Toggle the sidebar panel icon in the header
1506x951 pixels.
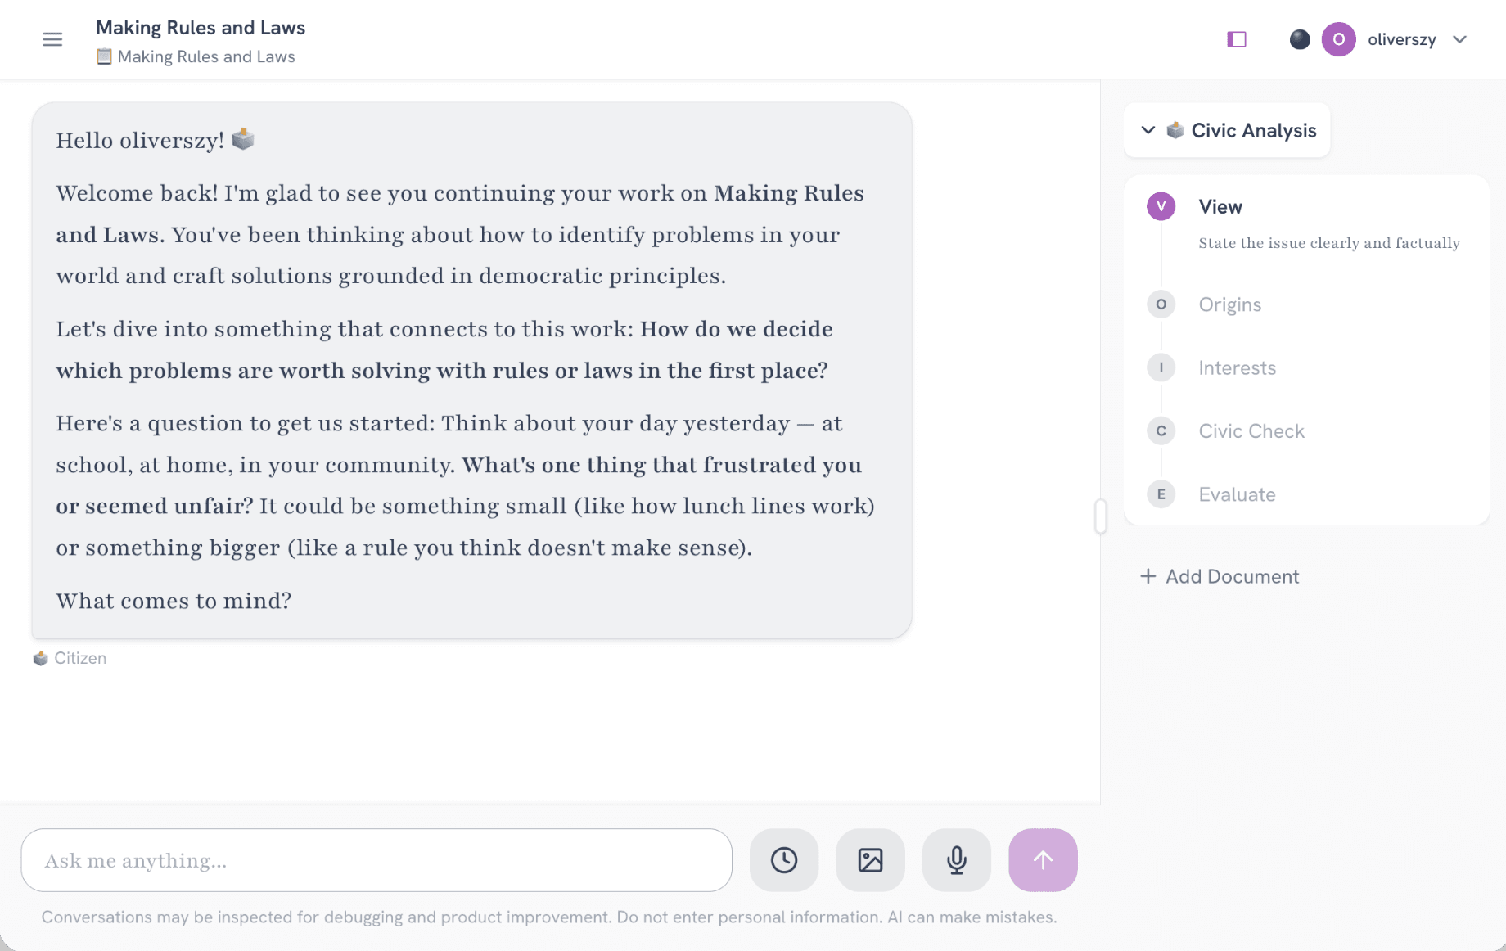click(1236, 39)
